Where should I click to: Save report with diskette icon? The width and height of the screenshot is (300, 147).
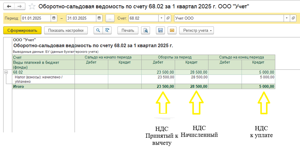[160, 30]
